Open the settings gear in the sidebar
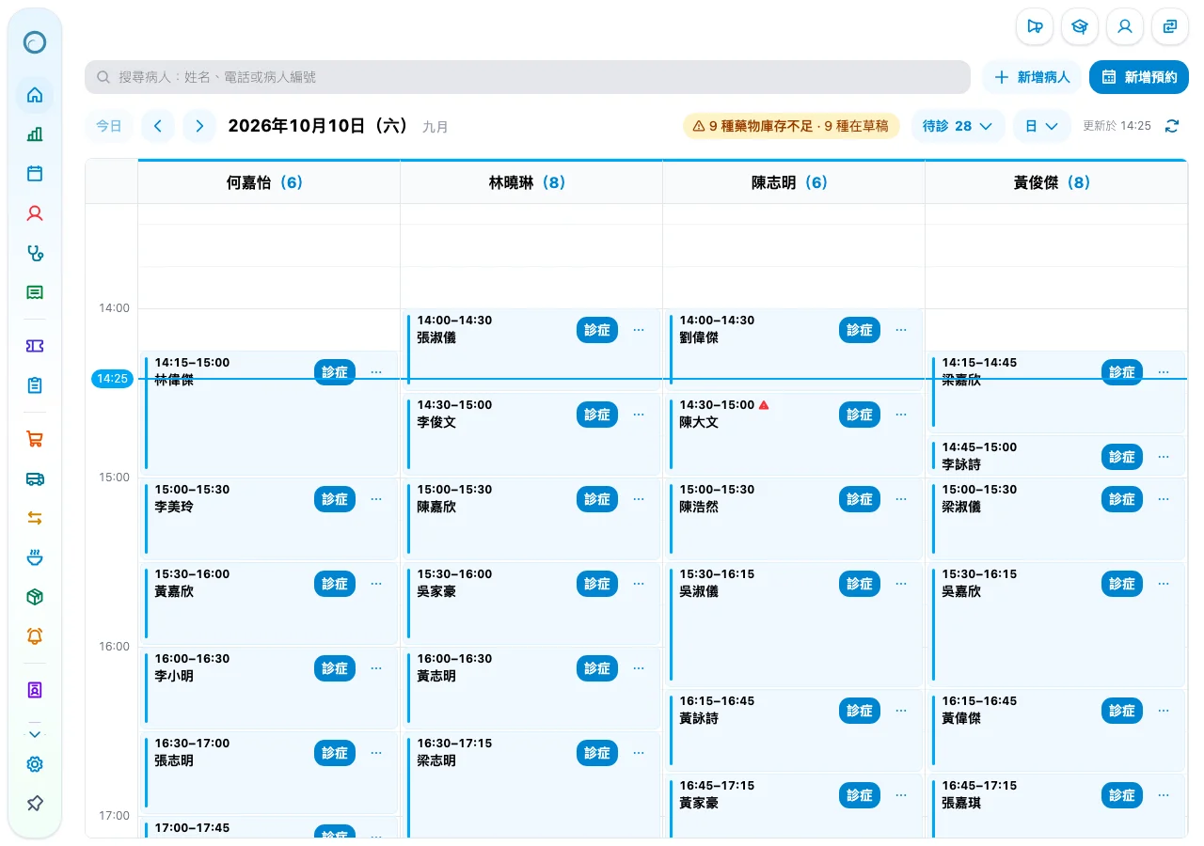Image resolution: width=1204 pixels, height=846 pixels. [35, 764]
